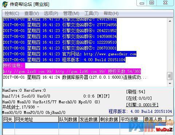Click the 平均流量 column header
Viewport: 175px width, 135px height.
pos(132,119)
